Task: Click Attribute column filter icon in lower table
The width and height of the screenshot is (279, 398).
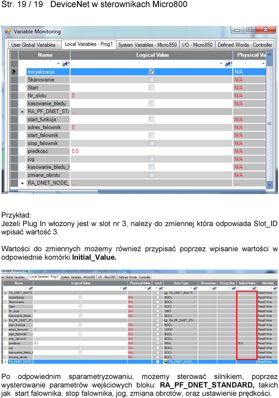Action: (x=275, y=288)
